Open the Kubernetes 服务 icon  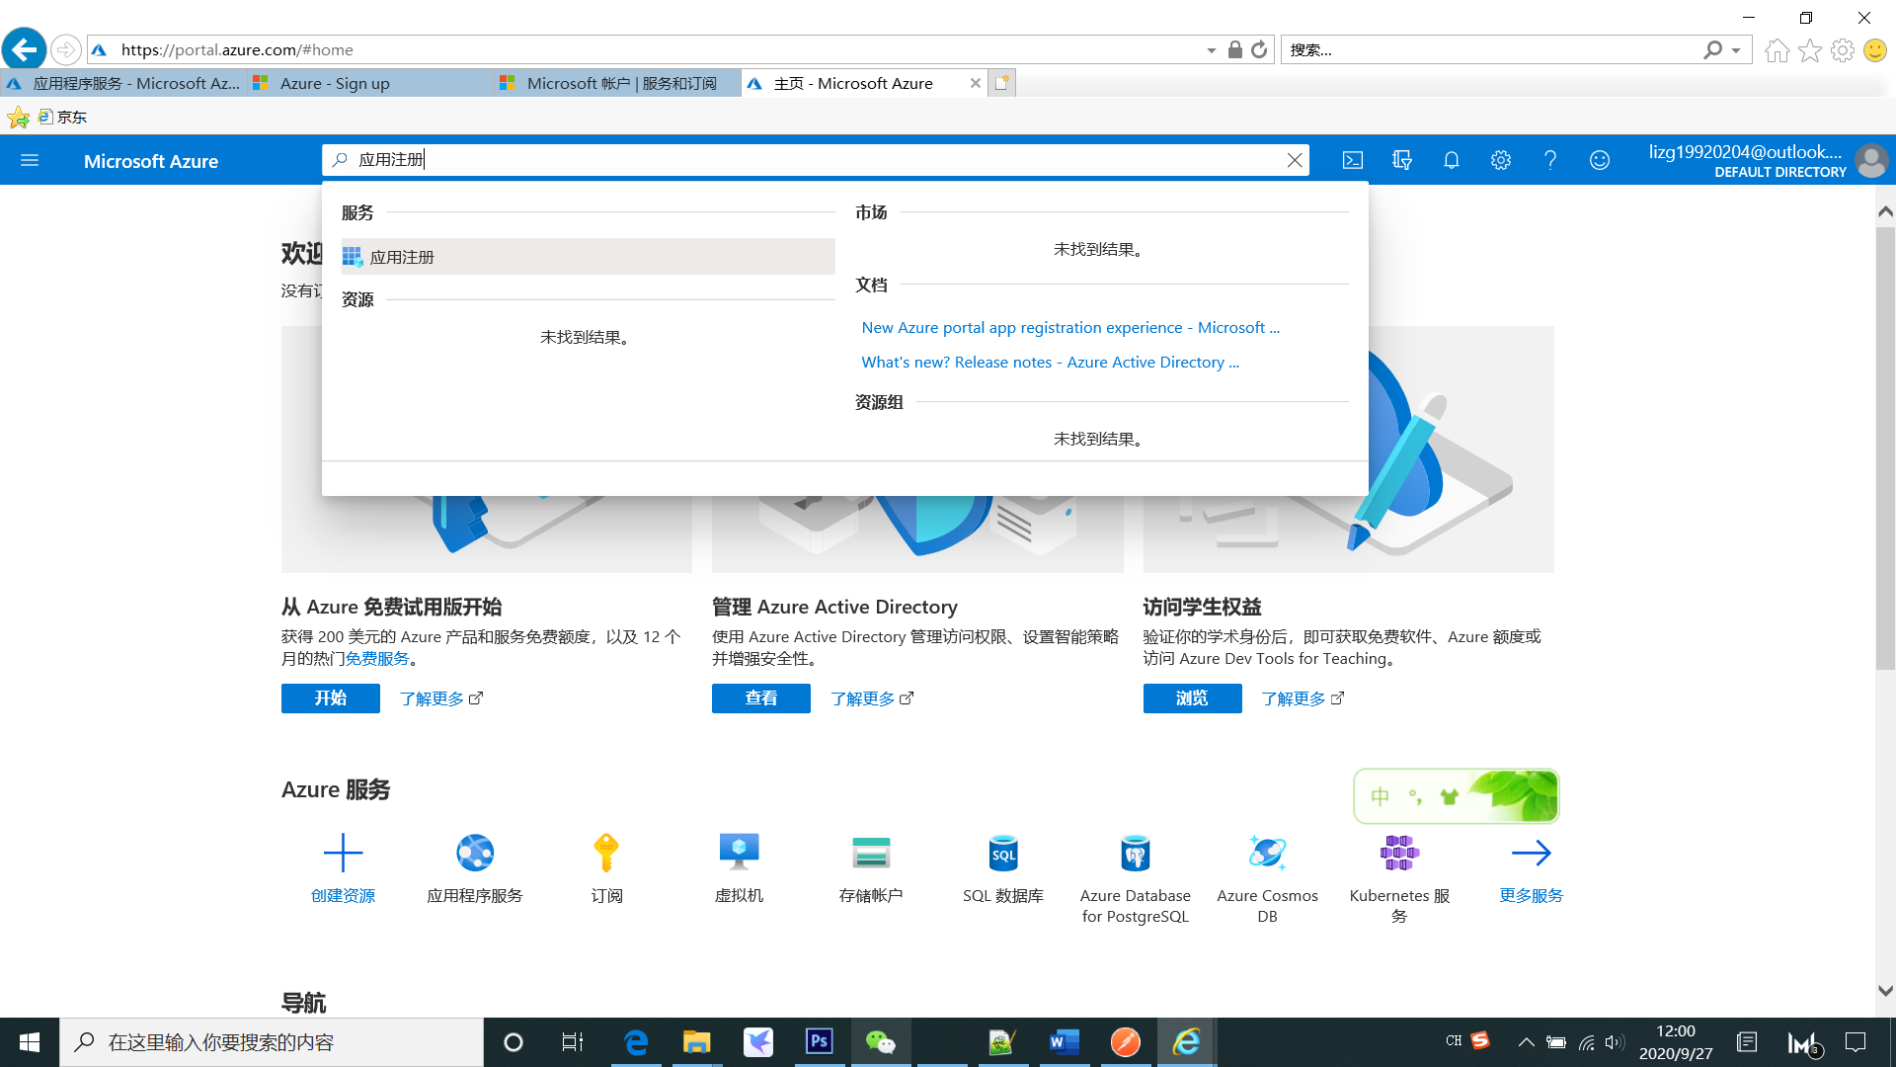[x=1398, y=852]
